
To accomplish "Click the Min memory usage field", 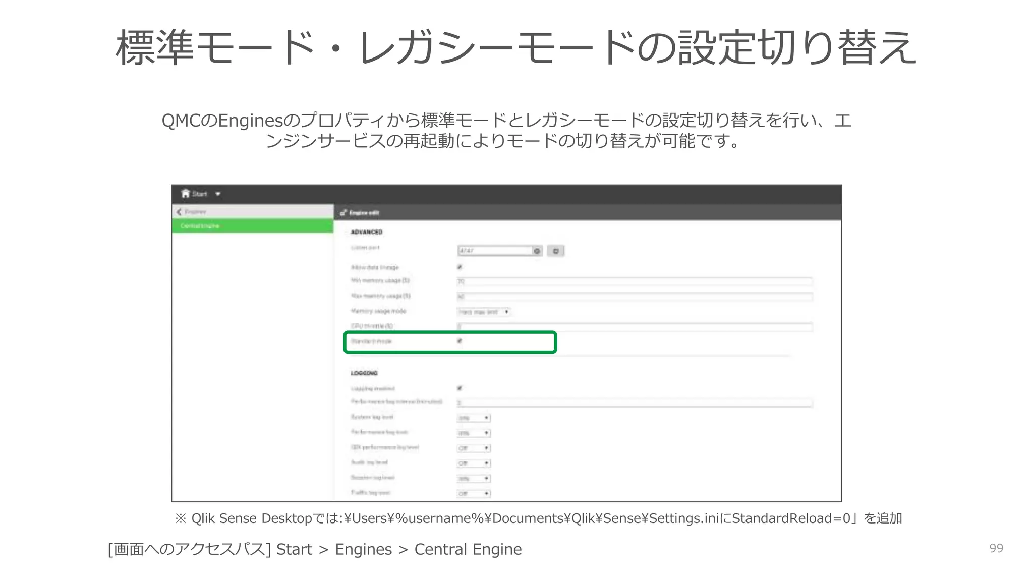I will tap(635, 281).
